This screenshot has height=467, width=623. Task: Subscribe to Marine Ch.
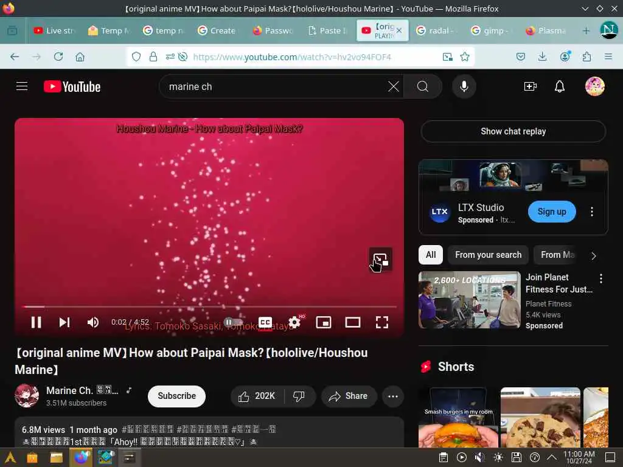pos(177,396)
